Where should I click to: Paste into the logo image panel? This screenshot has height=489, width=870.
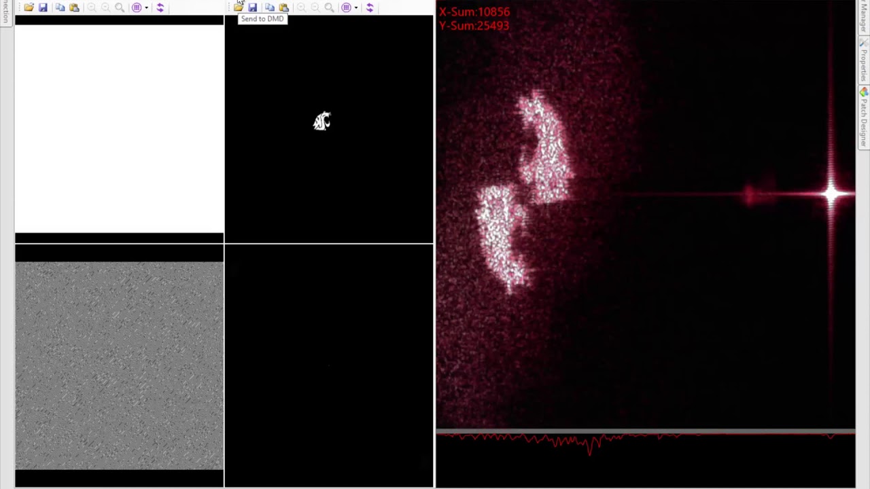[283, 7]
